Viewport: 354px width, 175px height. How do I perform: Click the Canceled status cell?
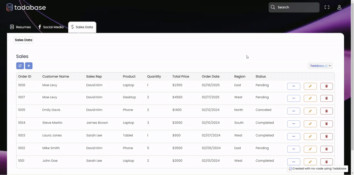(263, 110)
